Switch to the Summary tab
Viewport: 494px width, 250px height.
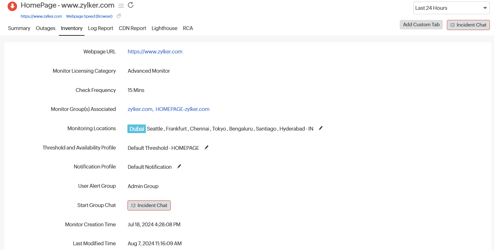click(19, 28)
